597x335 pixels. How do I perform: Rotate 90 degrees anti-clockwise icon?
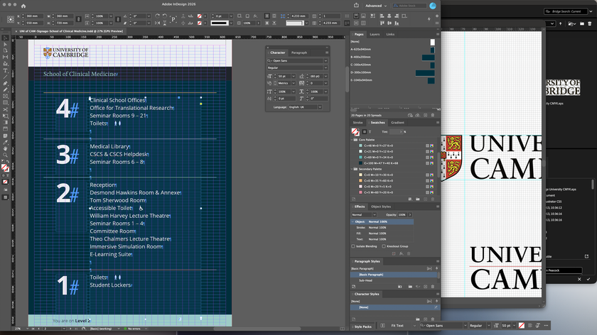coord(164,16)
